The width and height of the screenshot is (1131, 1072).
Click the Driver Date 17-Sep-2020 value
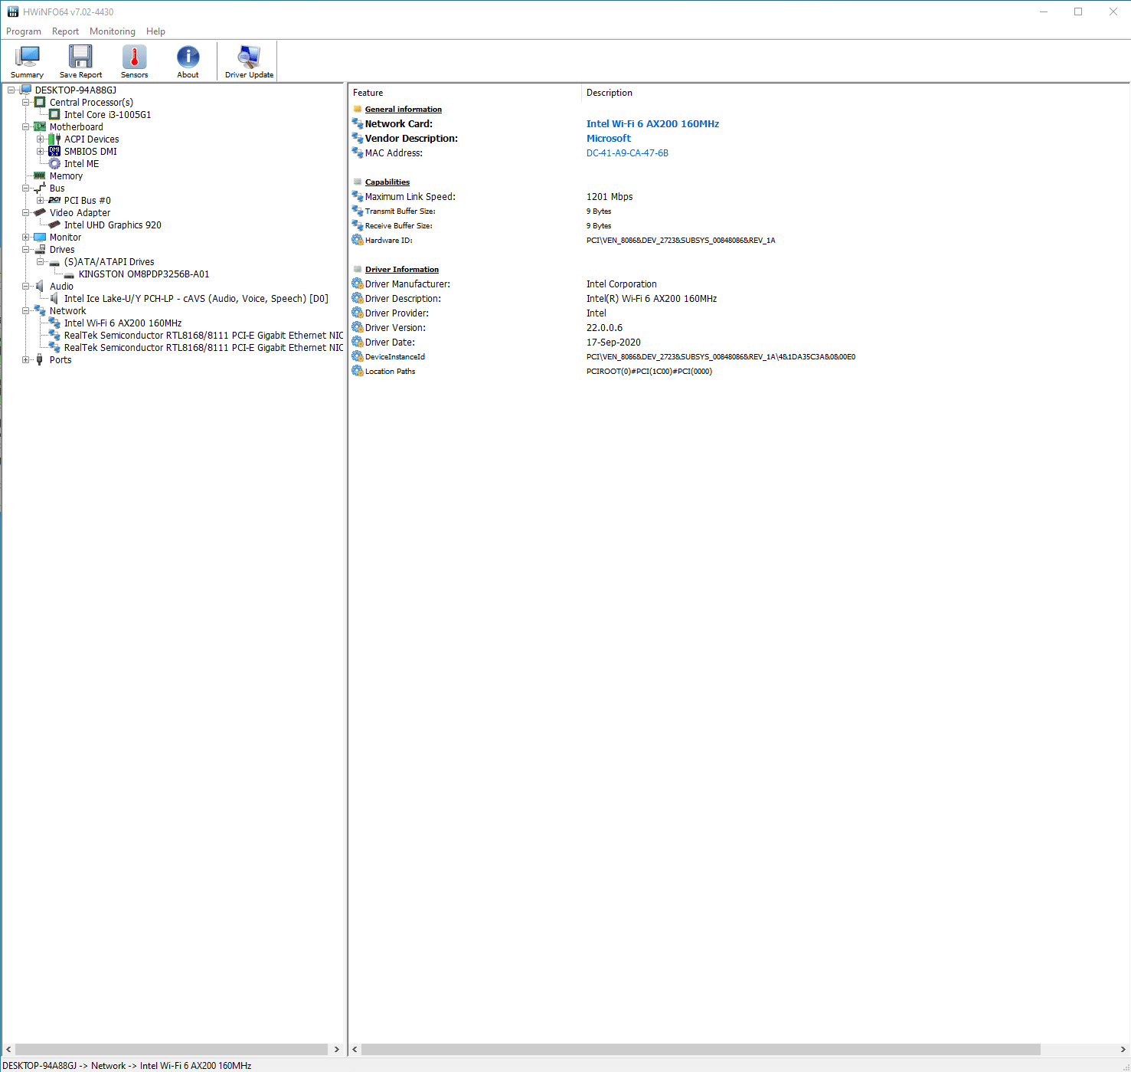click(x=613, y=343)
